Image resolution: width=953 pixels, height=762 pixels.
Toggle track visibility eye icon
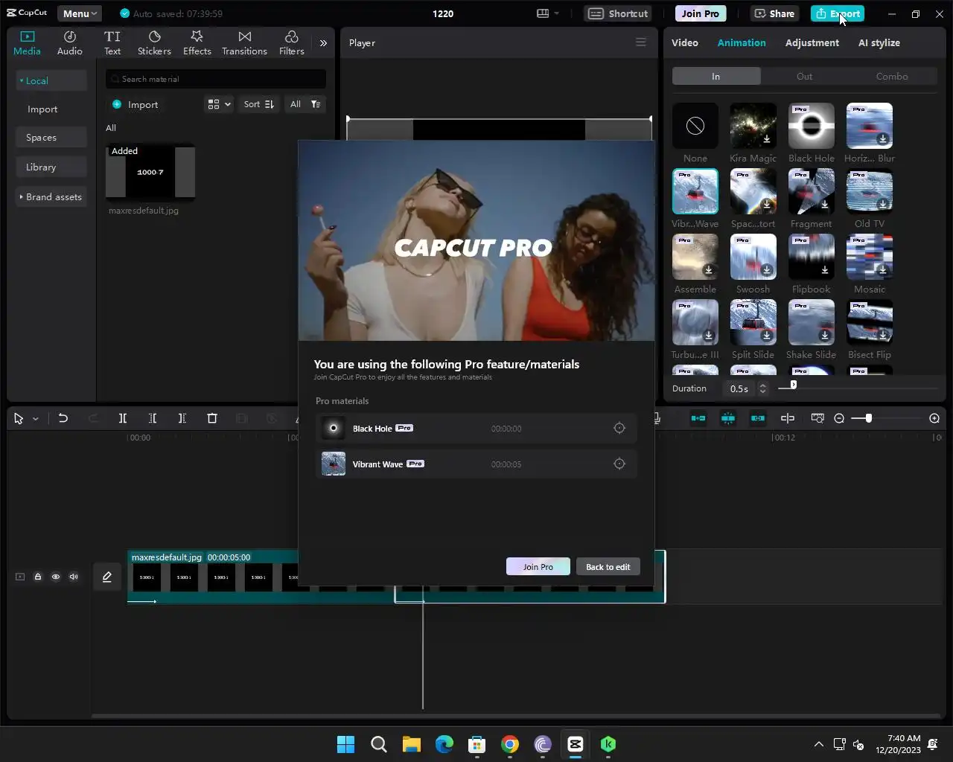[56, 577]
